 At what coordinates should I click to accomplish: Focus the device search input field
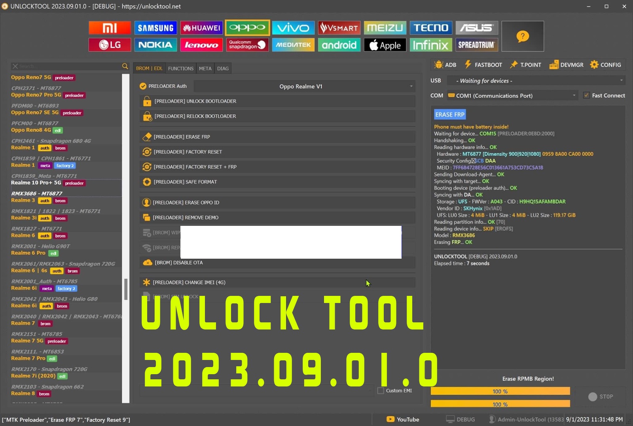[x=69, y=66]
